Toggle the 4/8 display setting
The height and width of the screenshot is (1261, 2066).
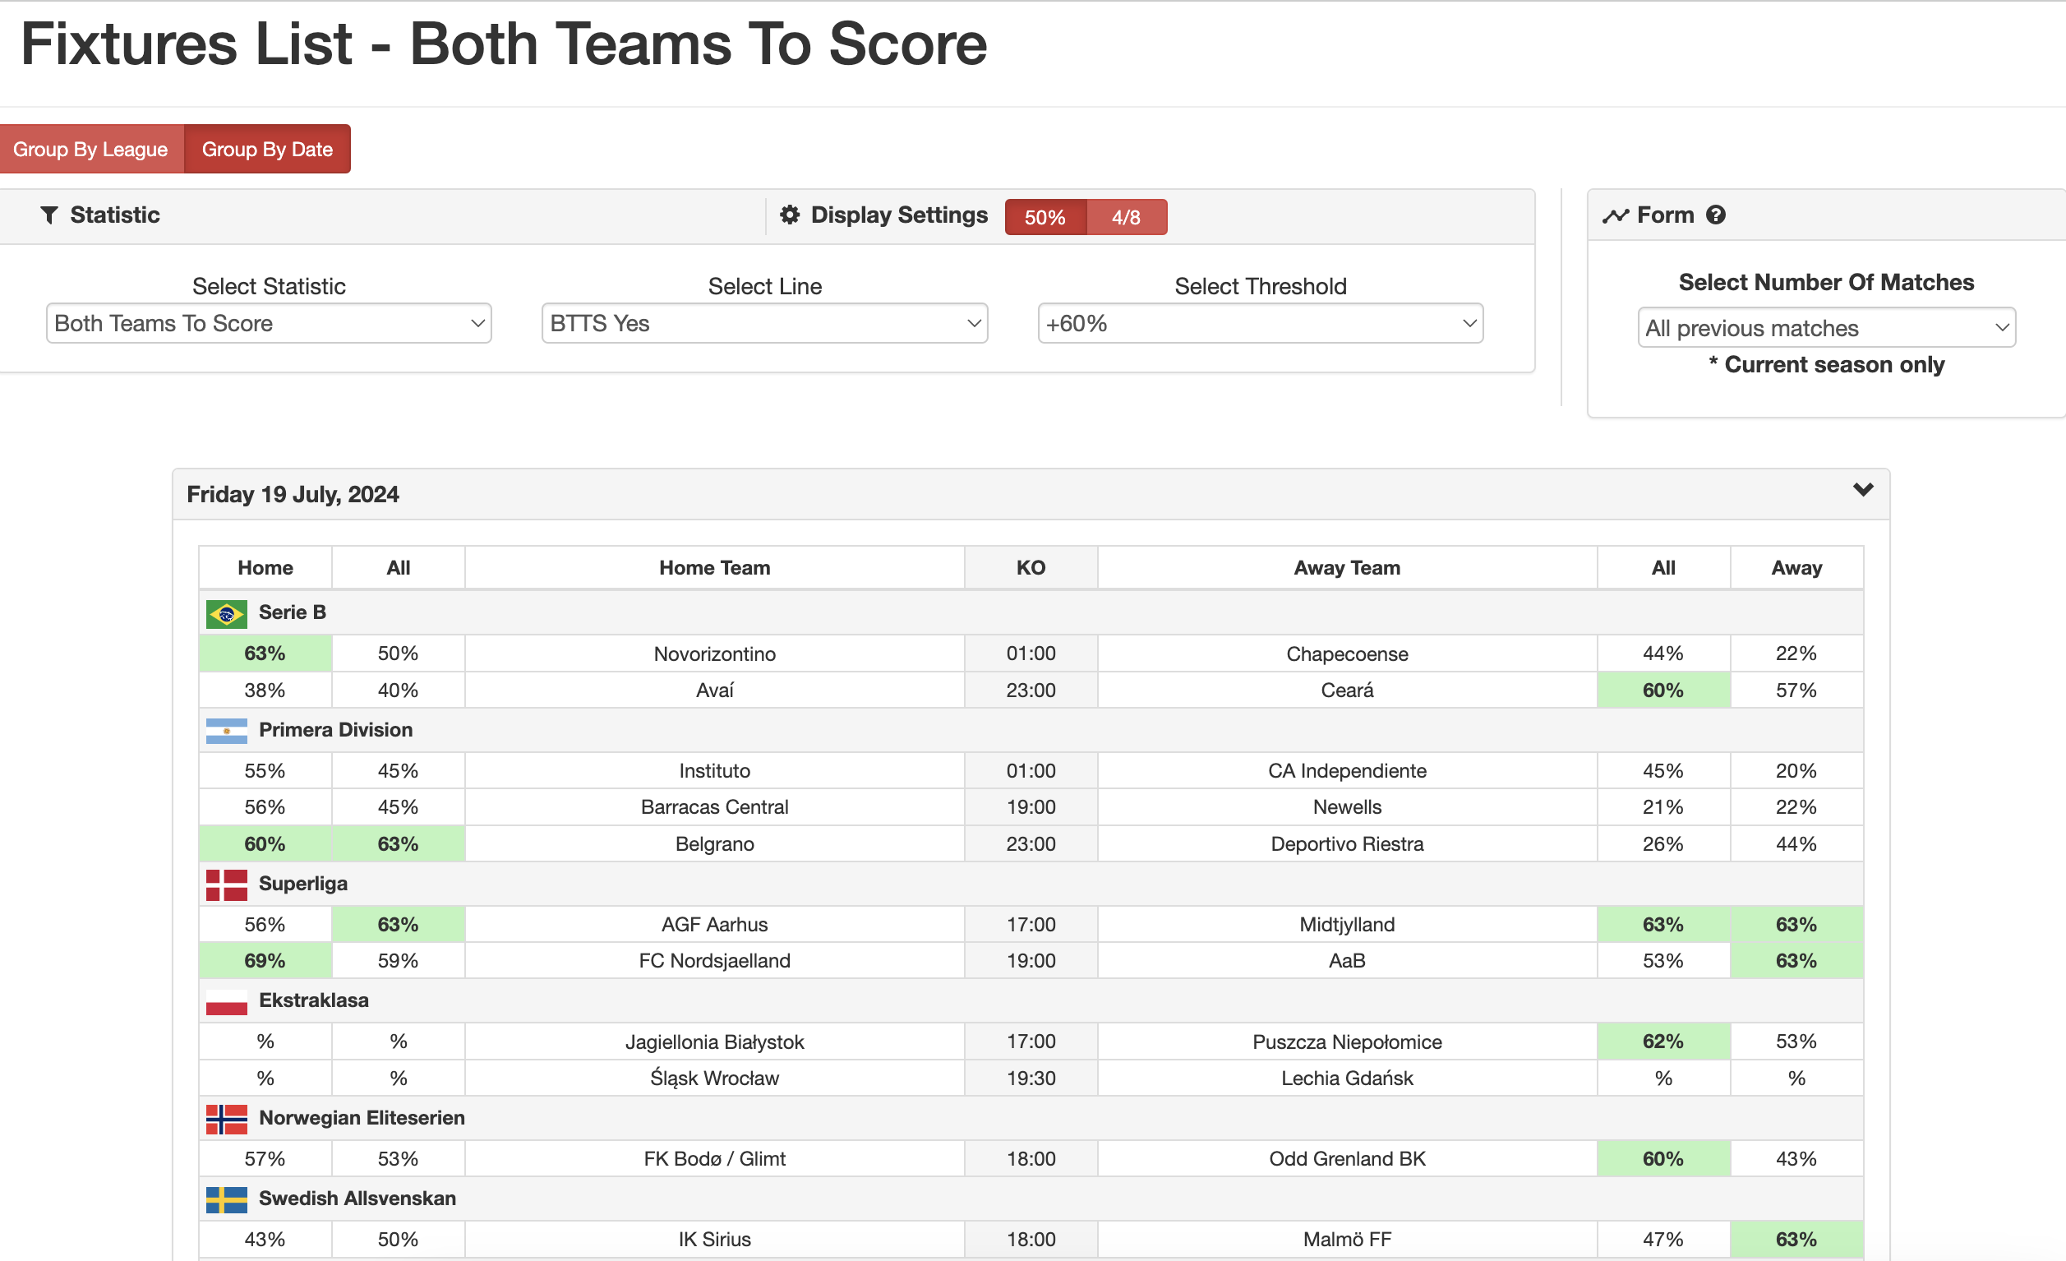(1126, 216)
